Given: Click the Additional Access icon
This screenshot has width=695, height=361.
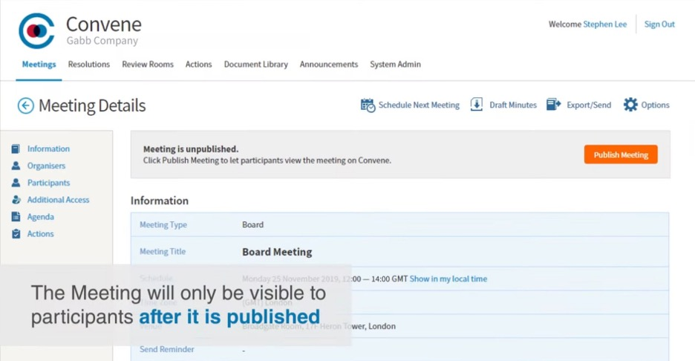Looking at the screenshot, I should point(16,200).
